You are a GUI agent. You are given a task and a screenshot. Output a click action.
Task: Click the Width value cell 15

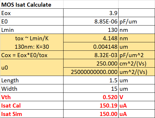pos(91,88)
